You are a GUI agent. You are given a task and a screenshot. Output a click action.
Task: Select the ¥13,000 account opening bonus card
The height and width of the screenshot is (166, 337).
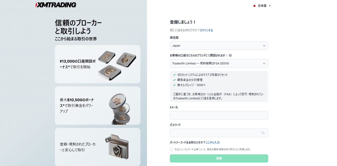pyautogui.click(x=97, y=64)
